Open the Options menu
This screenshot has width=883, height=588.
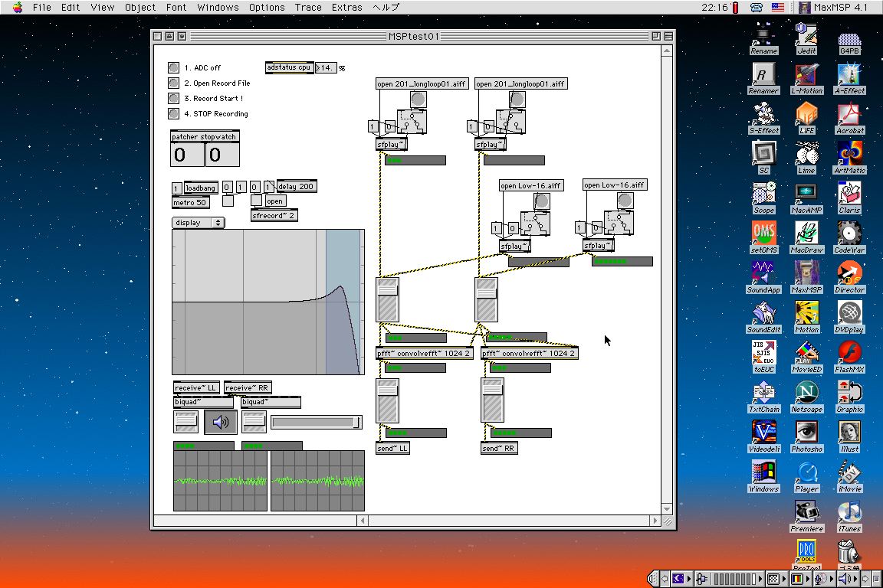[267, 8]
